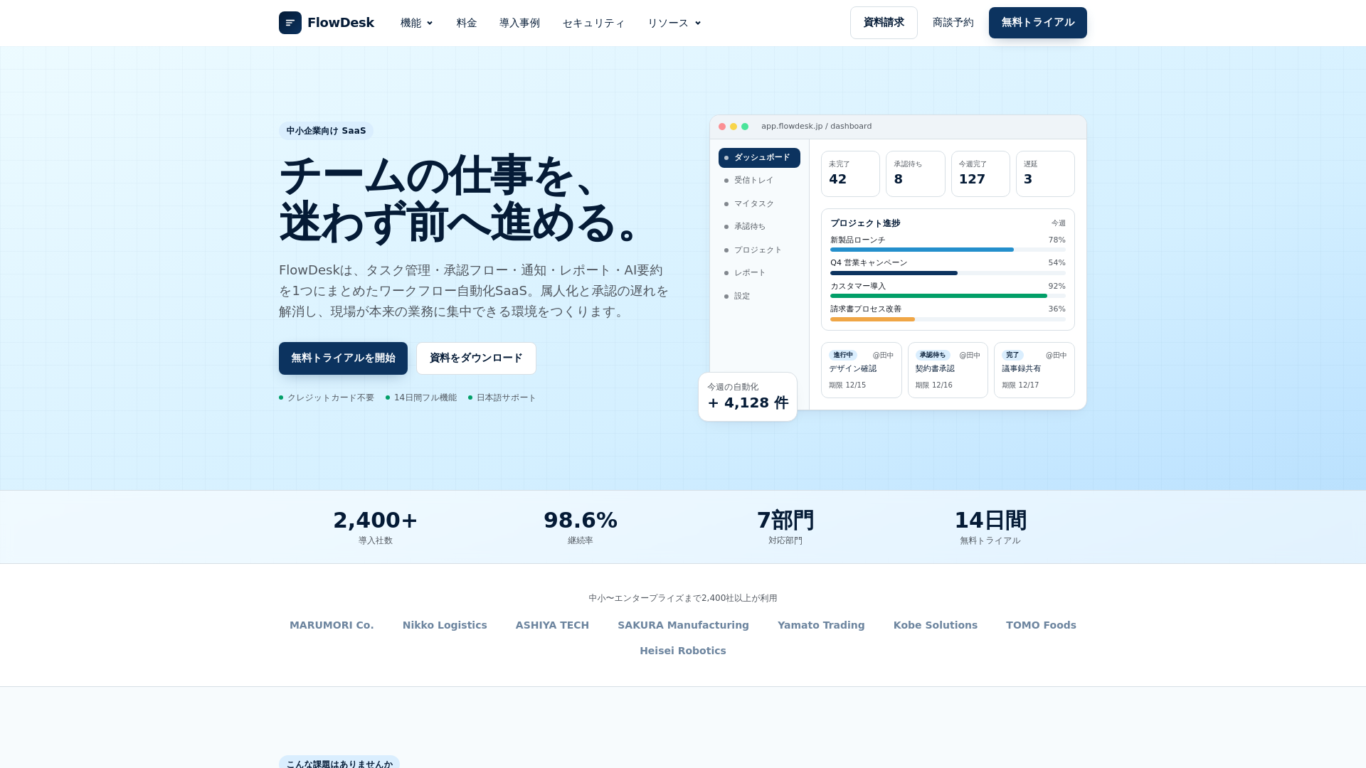1366x768 pixels.
Task: Click the FlowDesk brand name
Action: point(341,23)
